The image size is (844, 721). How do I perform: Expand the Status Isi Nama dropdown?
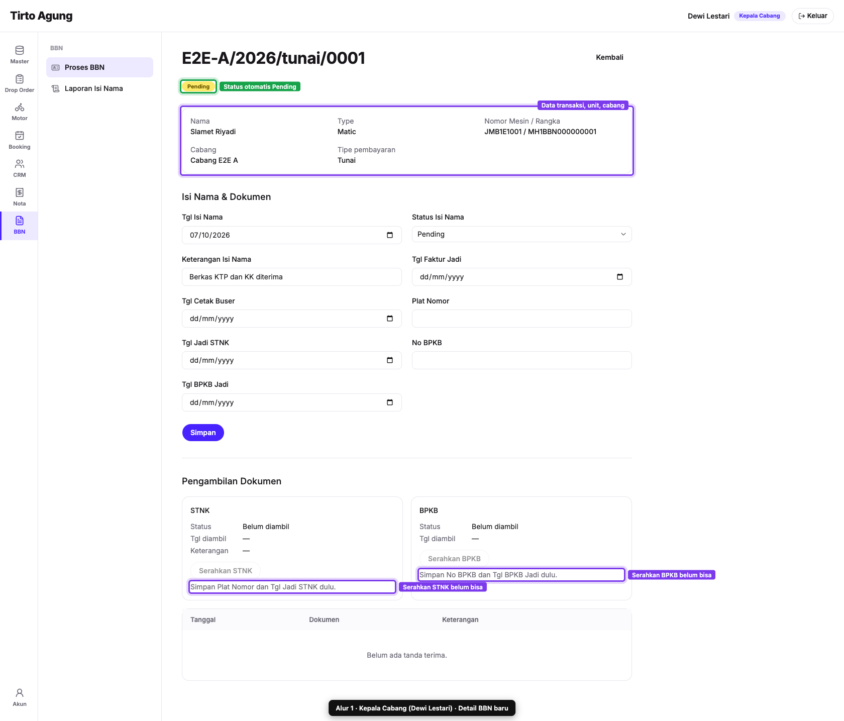coord(521,234)
